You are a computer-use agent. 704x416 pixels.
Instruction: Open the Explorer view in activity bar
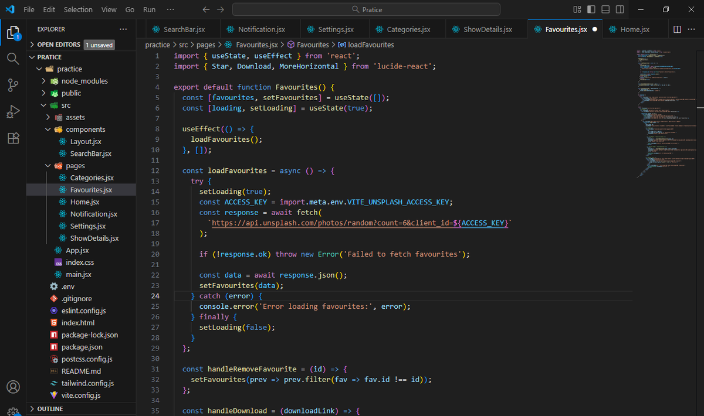13,32
